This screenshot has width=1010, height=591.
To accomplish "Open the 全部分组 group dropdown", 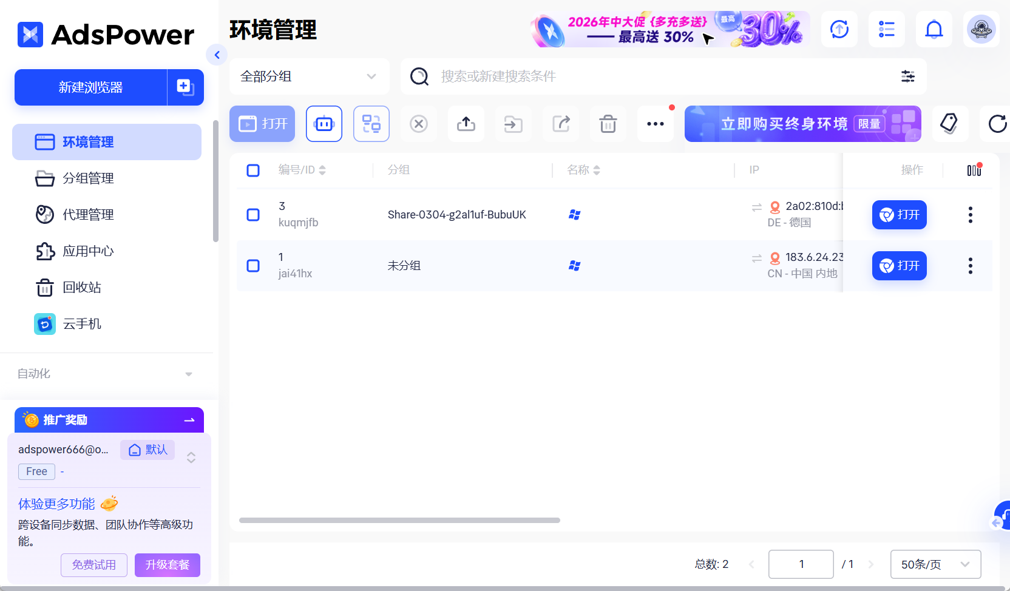I will click(x=310, y=76).
